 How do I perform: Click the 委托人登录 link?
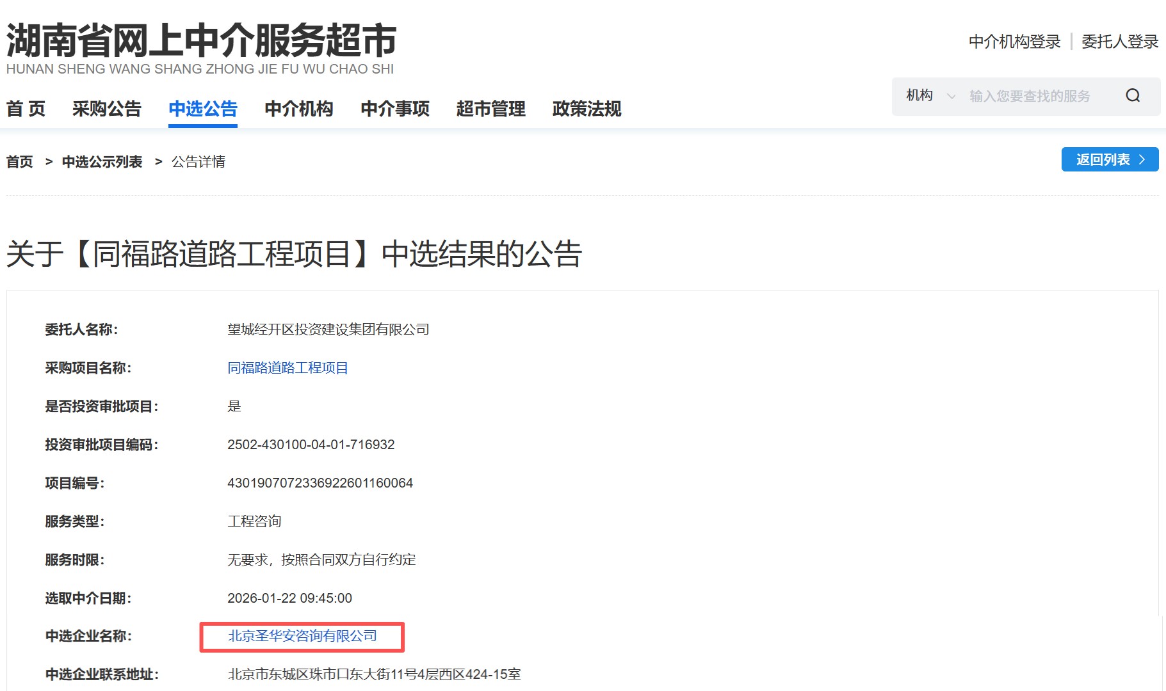click(x=1119, y=42)
